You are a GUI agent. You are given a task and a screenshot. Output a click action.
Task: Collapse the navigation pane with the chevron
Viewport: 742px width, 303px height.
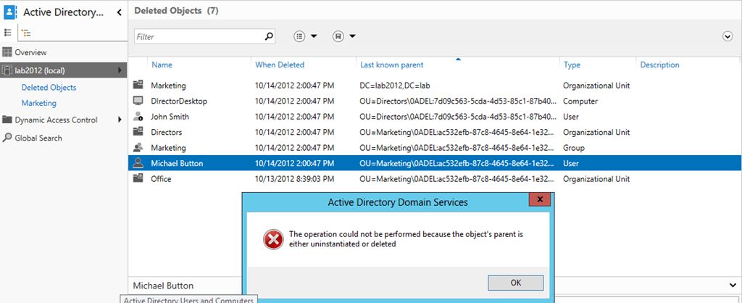tap(119, 12)
